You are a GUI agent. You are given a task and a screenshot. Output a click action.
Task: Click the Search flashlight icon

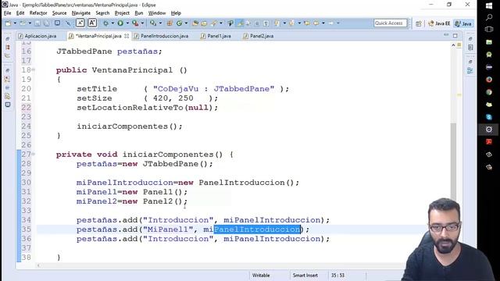click(x=213, y=23)
